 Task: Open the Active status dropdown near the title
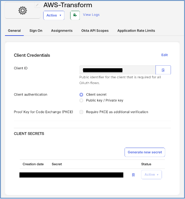coord(54,15)
